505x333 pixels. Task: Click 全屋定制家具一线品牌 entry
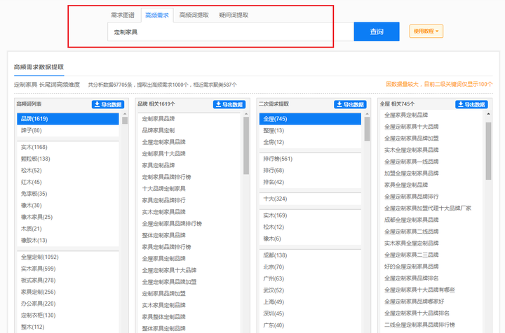click(x=412, y=162)
